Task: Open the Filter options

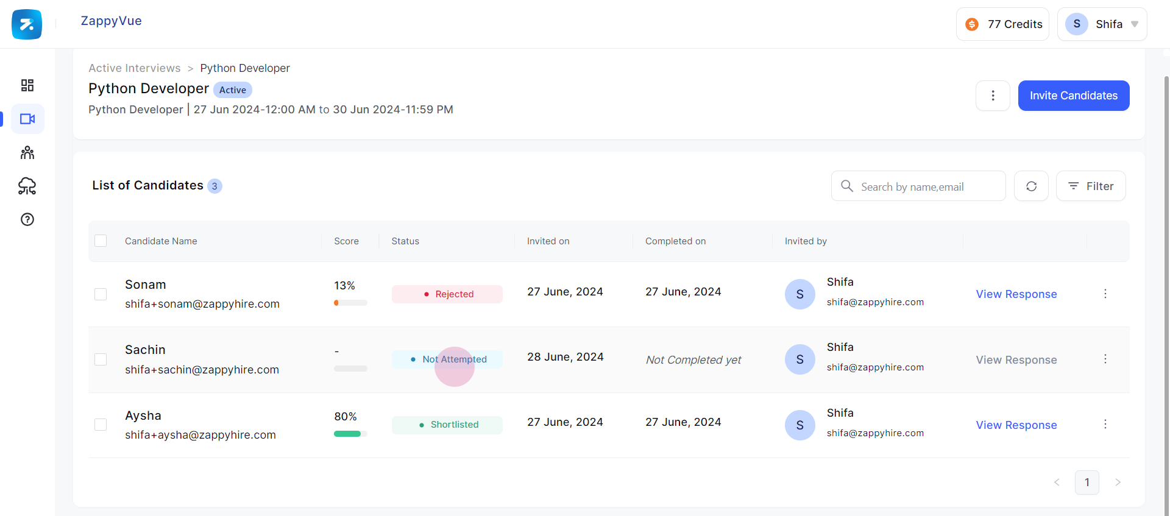Action: pos(1091,186)
